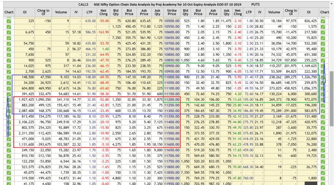Open puts chart icon for strike 10650.00
Screen dimensions: 334x185
coord(323,38)
